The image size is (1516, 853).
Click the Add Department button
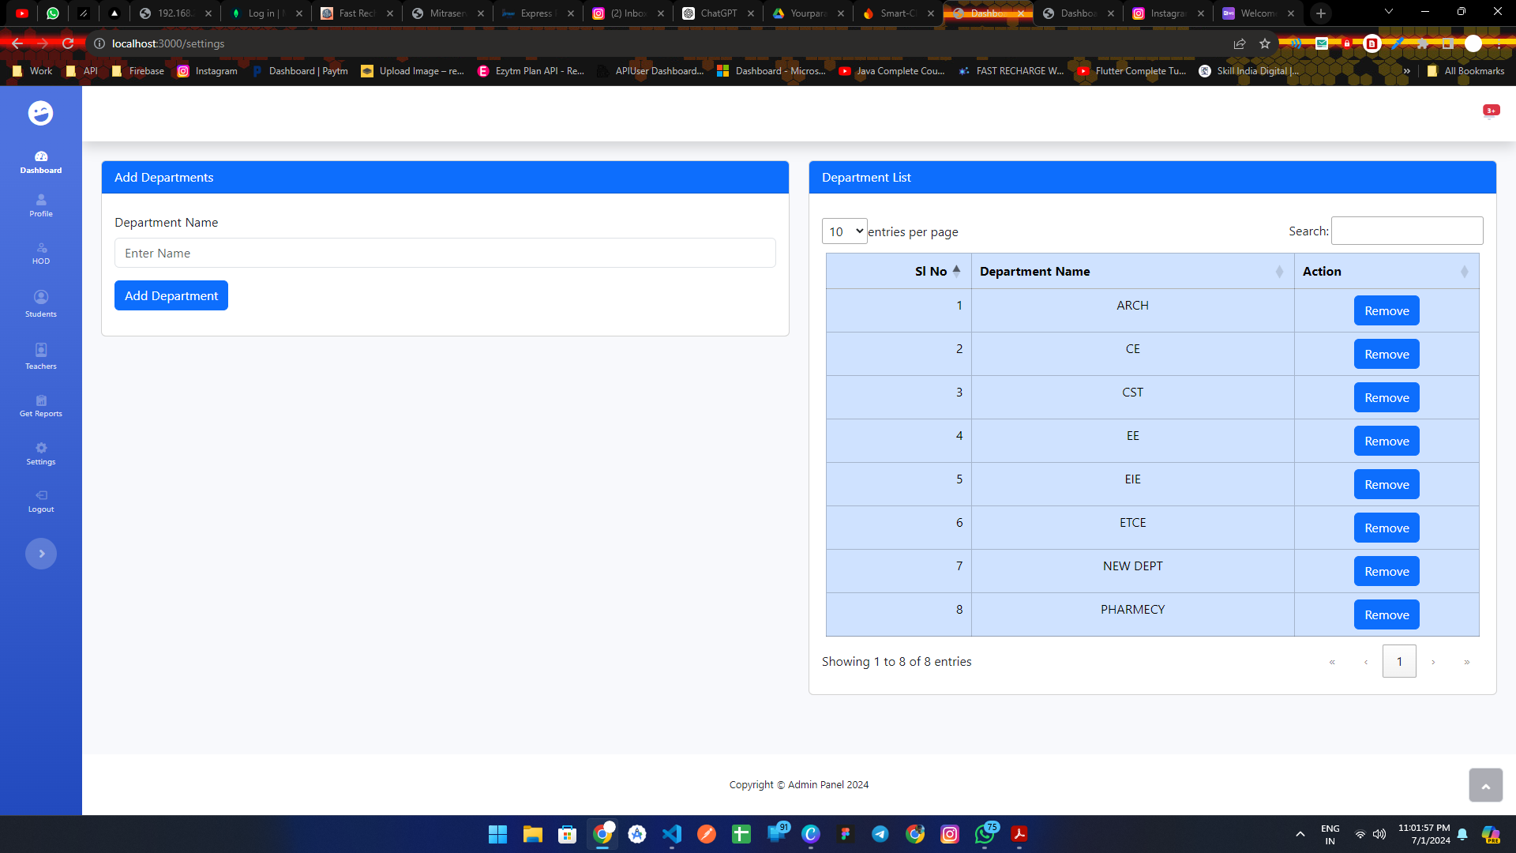click(x=171, y=295)
